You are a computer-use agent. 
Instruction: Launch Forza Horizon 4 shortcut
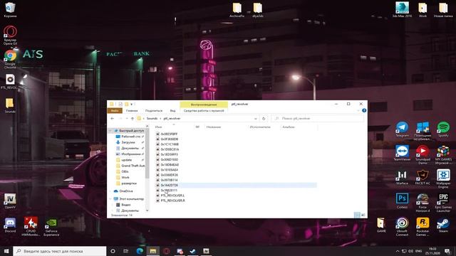423,203
